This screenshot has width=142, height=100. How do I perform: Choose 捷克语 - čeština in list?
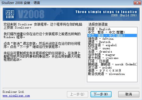[x=112, y=39]
